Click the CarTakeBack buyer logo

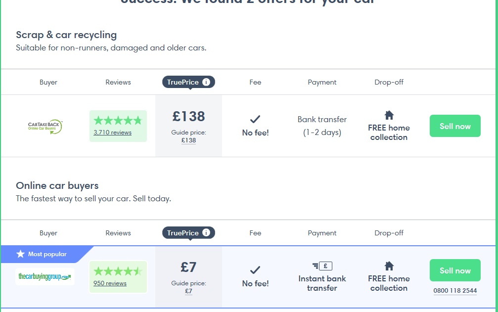point(45,127)
